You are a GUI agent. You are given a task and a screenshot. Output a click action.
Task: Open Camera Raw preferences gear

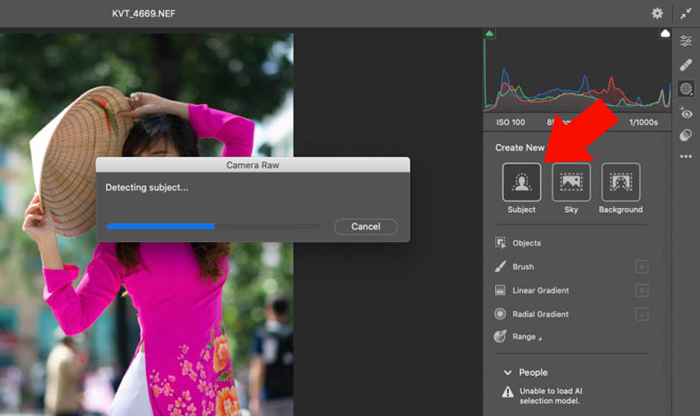(x=657, y=13)
